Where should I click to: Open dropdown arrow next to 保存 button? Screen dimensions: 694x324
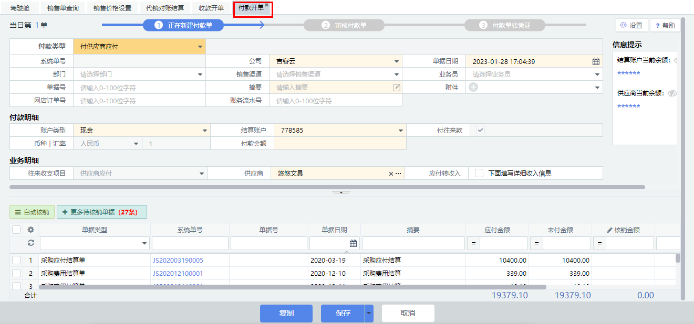(x=369, y=314)
